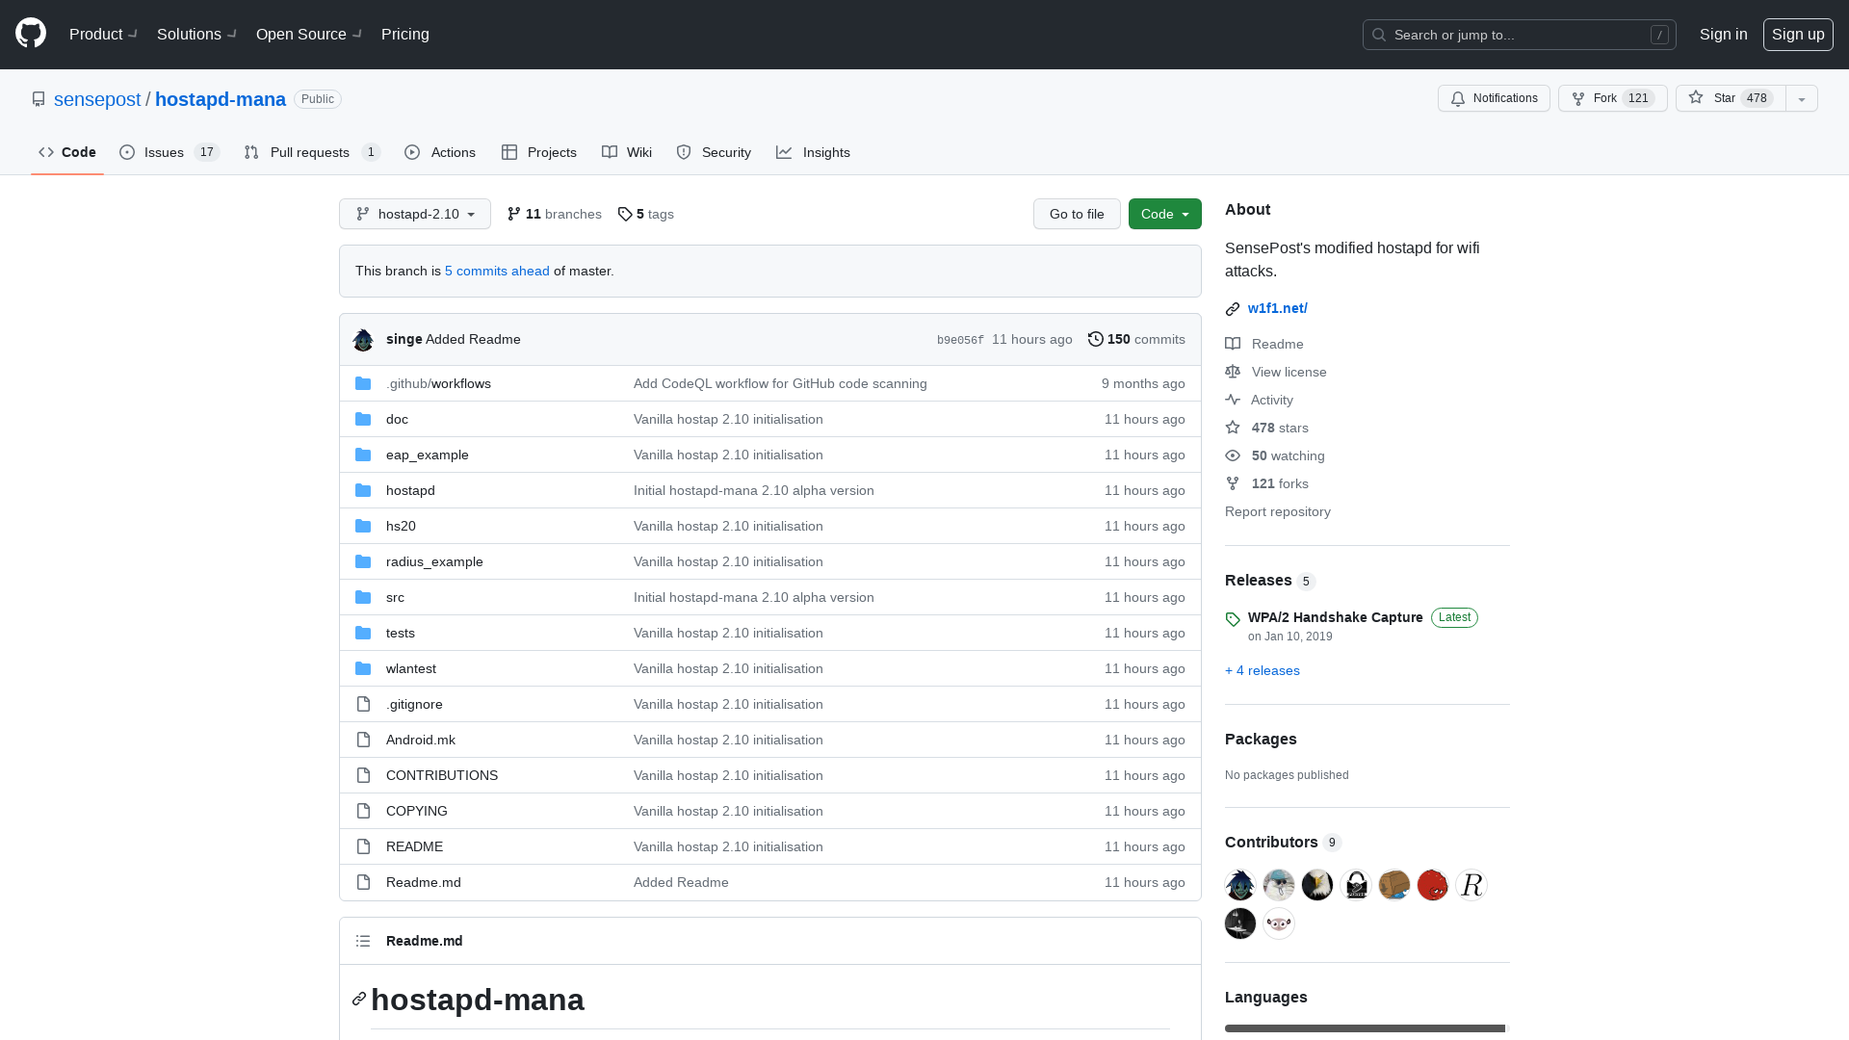Click the Report repository link

pyautogui.click(x=1278, y=511)
